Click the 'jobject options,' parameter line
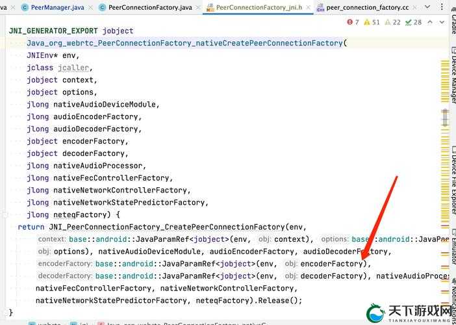 [62, 92]
